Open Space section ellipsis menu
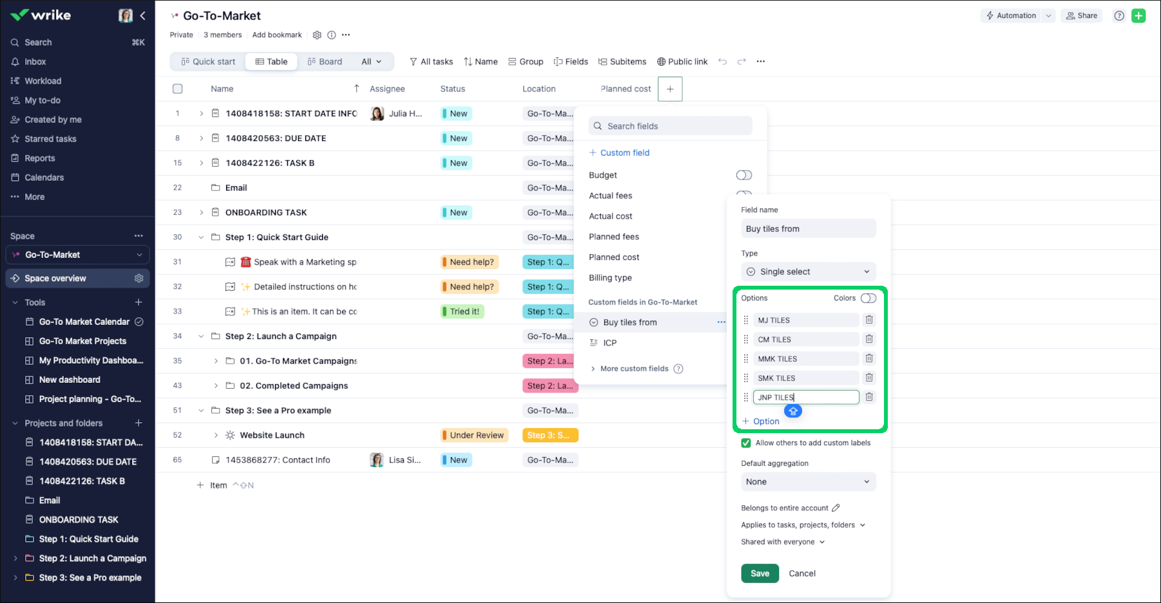 coord(139,236)
